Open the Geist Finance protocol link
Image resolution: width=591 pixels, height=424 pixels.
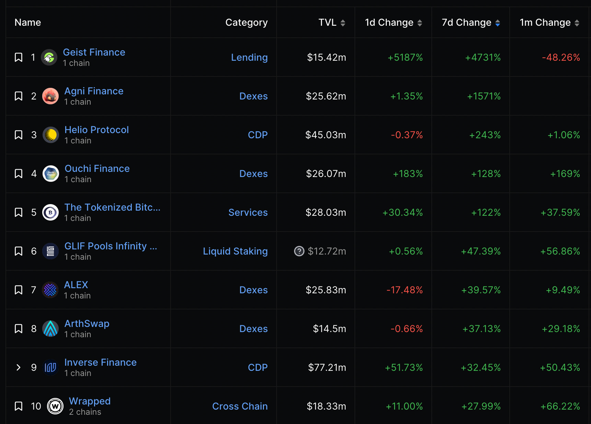pyautogui.click(x=94, y=52)
